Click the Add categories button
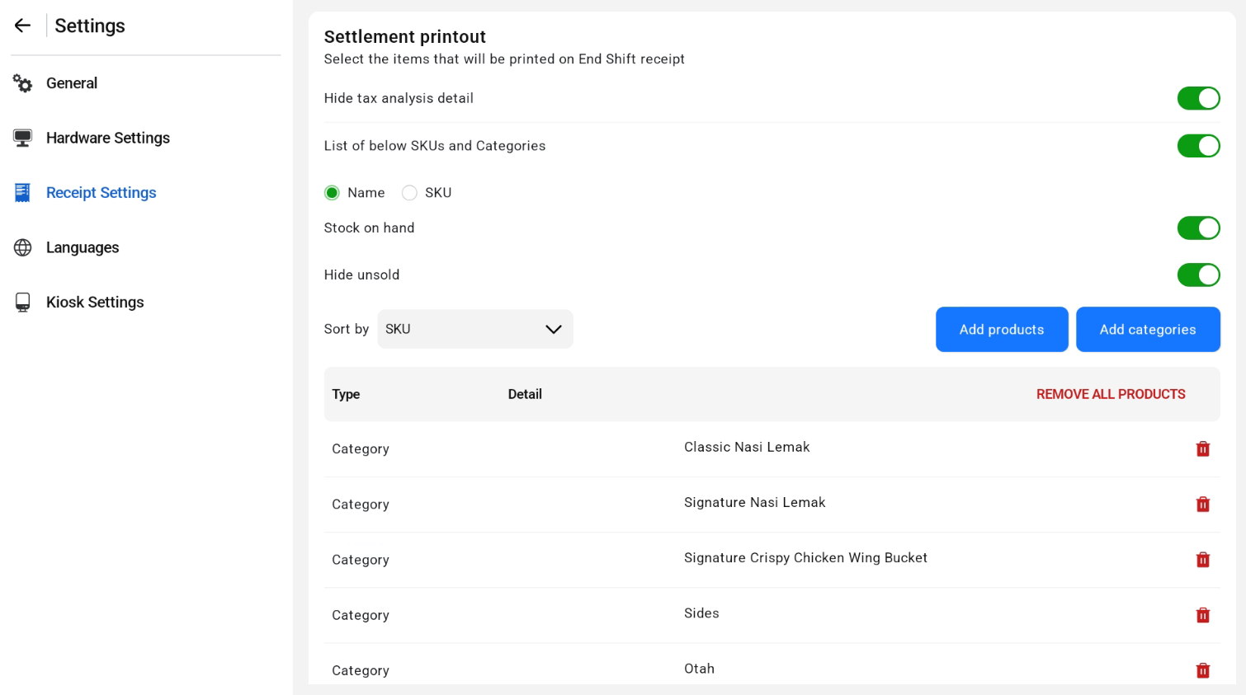This screenshot has width=1246, height=695. click(x=1148, y=329)
